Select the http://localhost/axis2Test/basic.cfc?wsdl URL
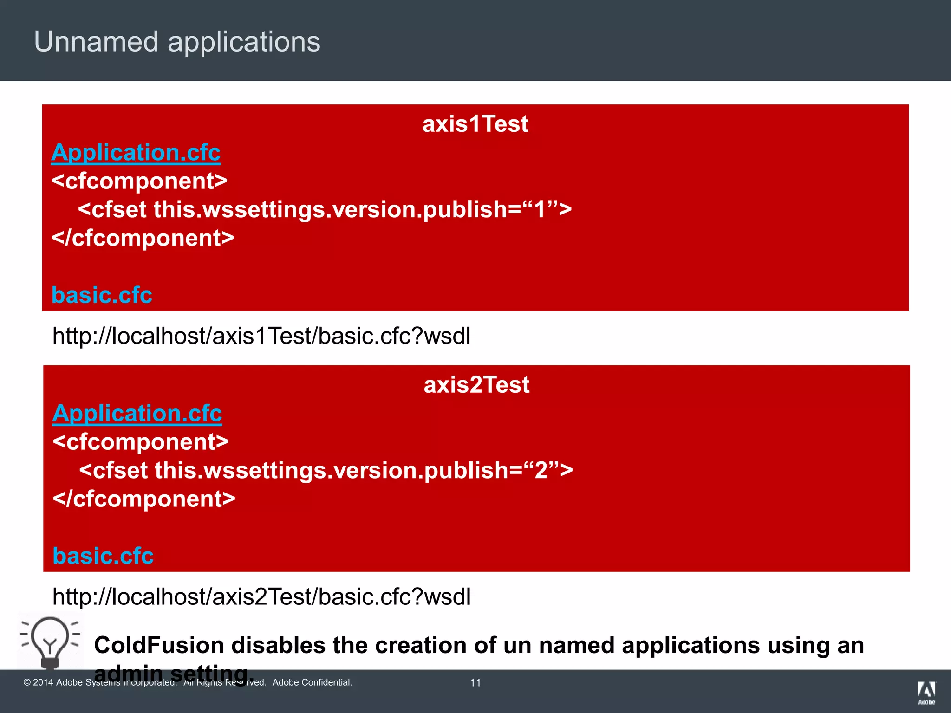Screen dimensions: 951x713 261,597
